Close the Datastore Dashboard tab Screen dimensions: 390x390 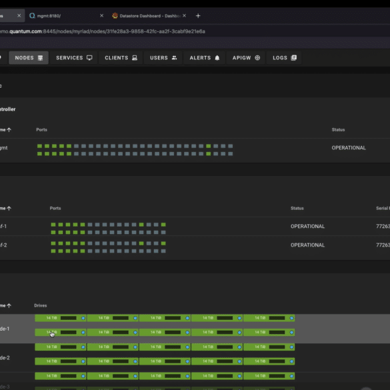184,16
